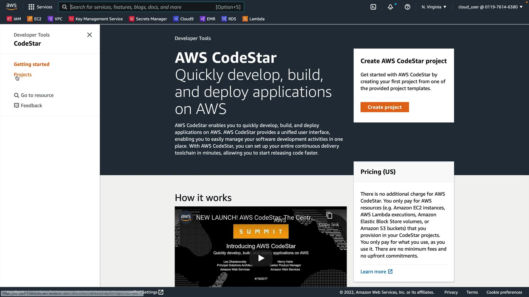This screenshot has height=297, width=529.
Task: Open the Services grid menu
Action: pyautogui.click(x=40, y=7)
